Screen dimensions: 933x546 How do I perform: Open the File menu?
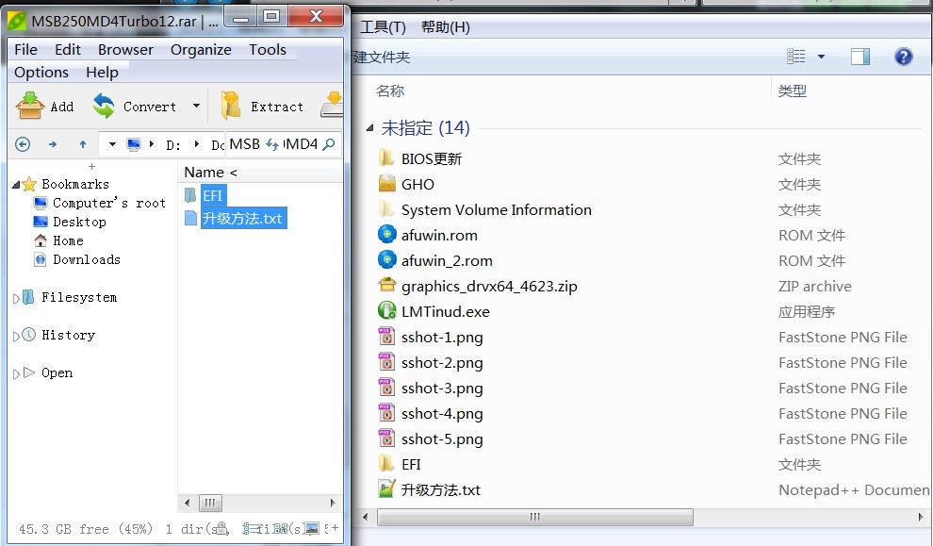point(25,49)
